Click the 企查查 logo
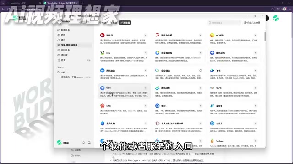This screenshot has height=164, width=293. [212, 123]
